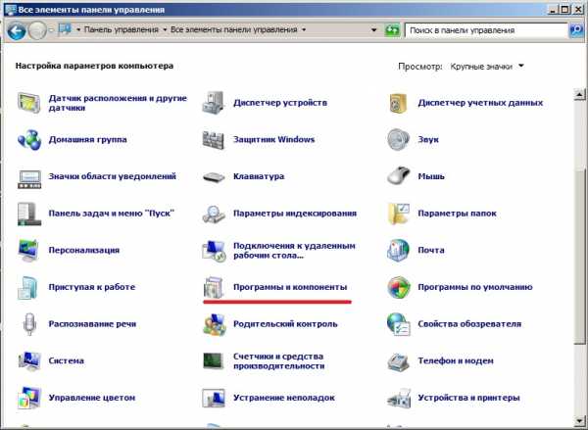Viewport: 588px width, 430px height.
Task: Click the search magnifier button
Action: [575, 30]
